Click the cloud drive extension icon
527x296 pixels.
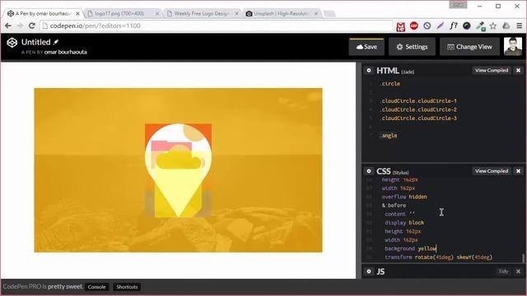pos(506,25)
